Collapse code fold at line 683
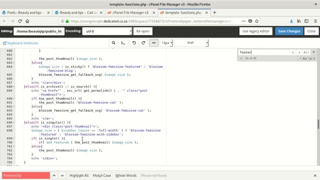 coord(14,62)
